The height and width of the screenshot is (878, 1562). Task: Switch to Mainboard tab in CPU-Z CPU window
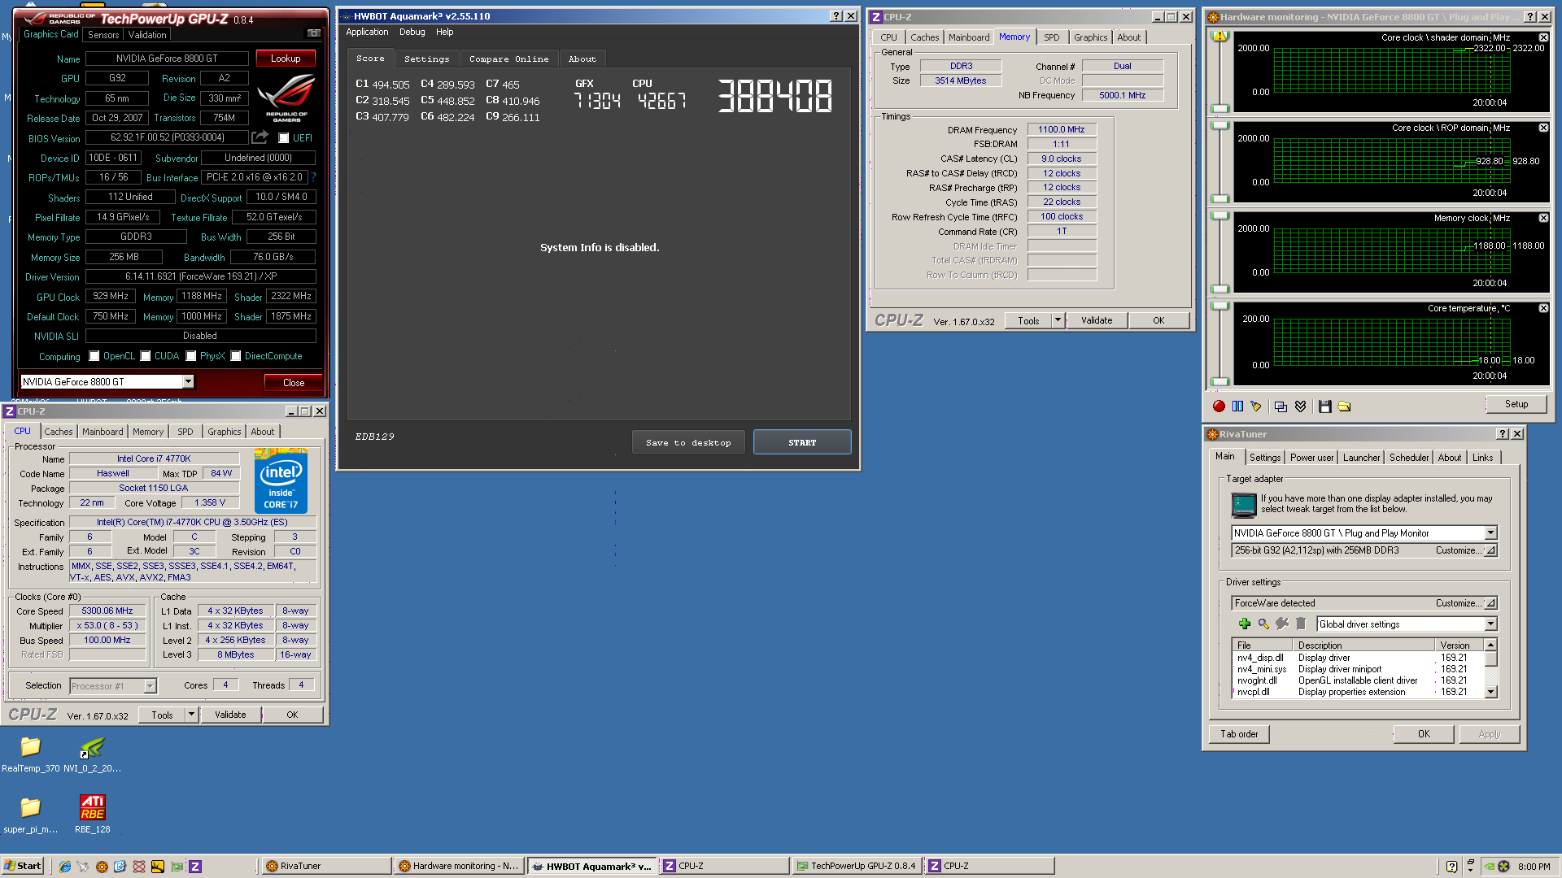tap(103, 432)
